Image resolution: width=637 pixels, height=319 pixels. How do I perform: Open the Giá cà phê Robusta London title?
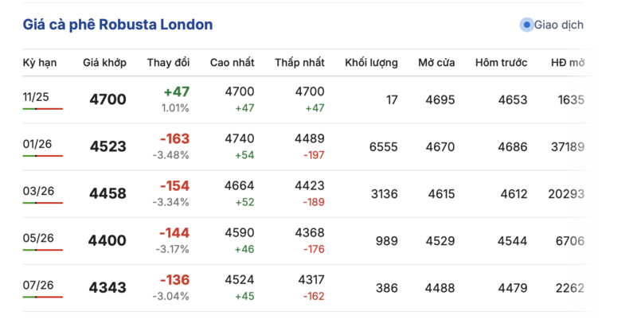[x=118, y=25]
